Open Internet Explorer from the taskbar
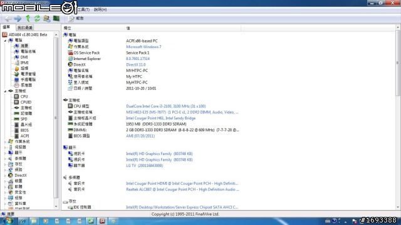Viewport: 401px width, 225px height. 23,221
